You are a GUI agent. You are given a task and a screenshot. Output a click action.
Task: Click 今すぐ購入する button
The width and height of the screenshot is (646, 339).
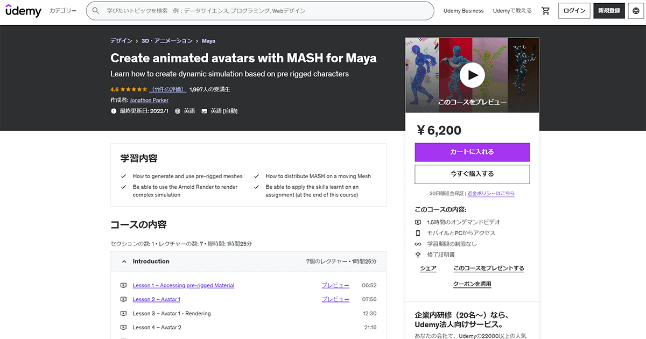[472, 174]
